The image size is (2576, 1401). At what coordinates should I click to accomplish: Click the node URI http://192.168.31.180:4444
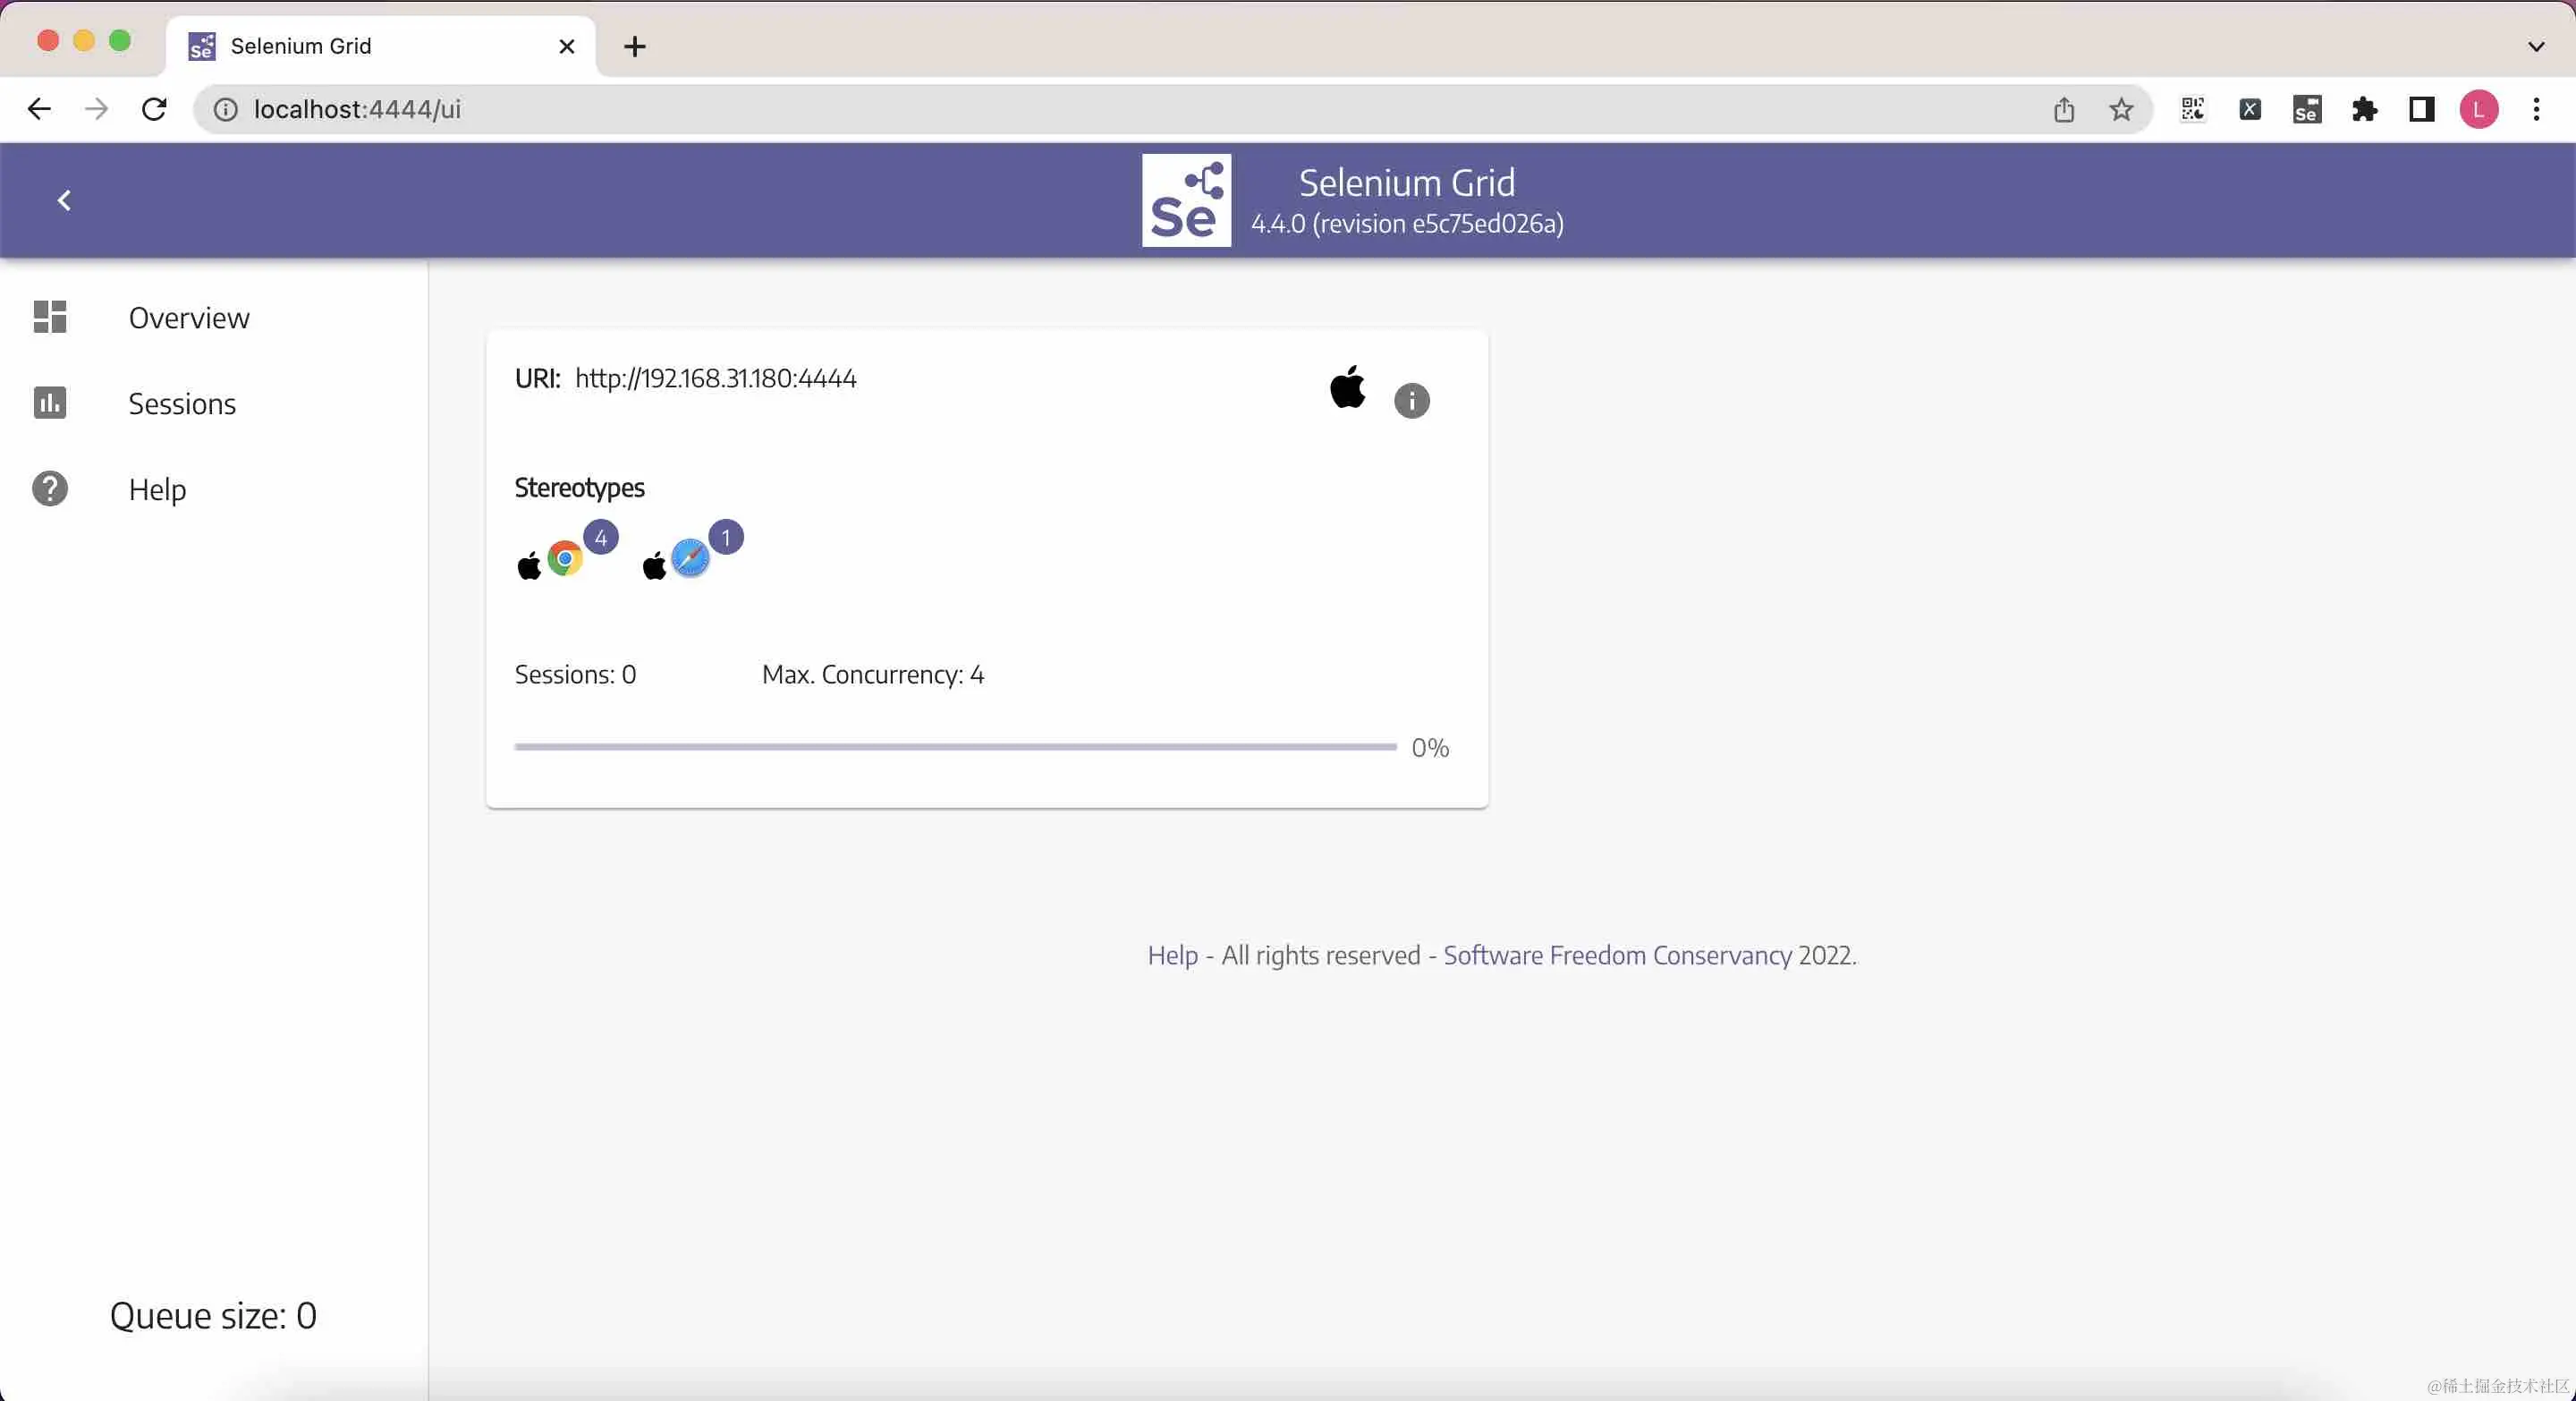pyautogui.click(x=715, y=379)
